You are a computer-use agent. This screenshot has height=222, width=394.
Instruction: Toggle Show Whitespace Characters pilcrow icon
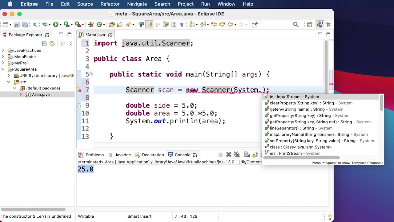tap(182, 25)
